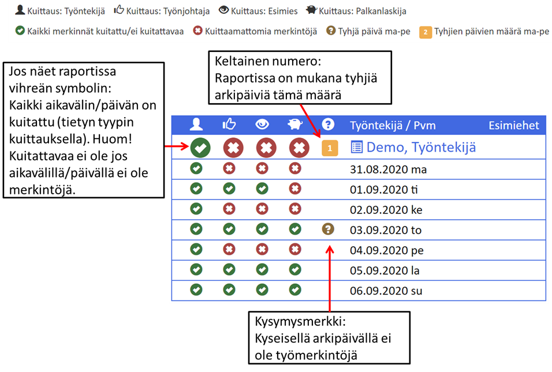Open the report list icon beside Demo, Työntekijä
The width and height of the screenshot is (552, 372).
point(357,148)
